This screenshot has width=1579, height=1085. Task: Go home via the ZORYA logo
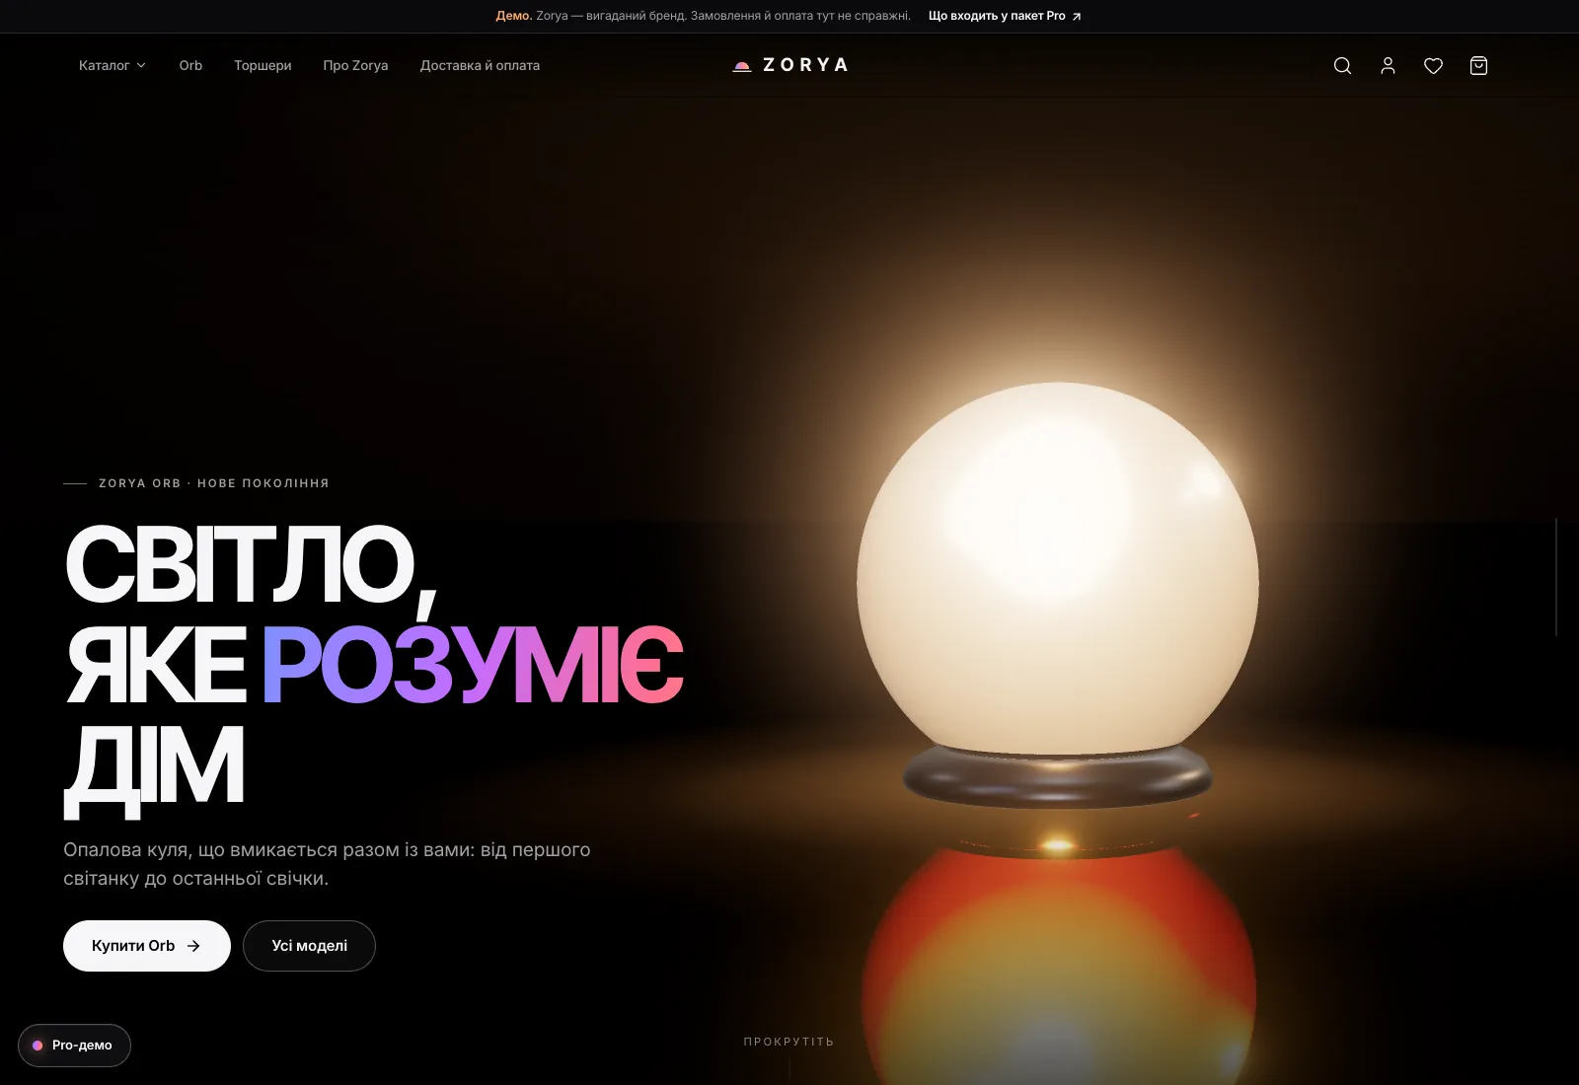point(789,65)
